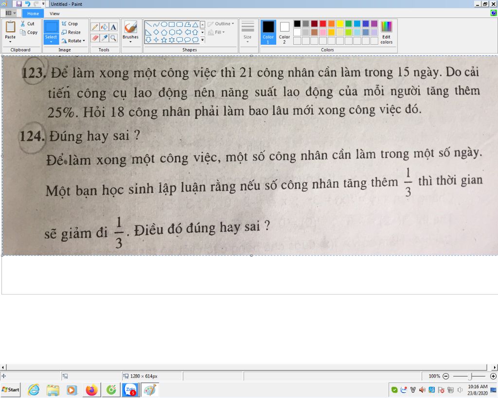This screenshot has width=498, height=398.
Task: Click the Brushes tool icon
Action: tap(130, 27)
